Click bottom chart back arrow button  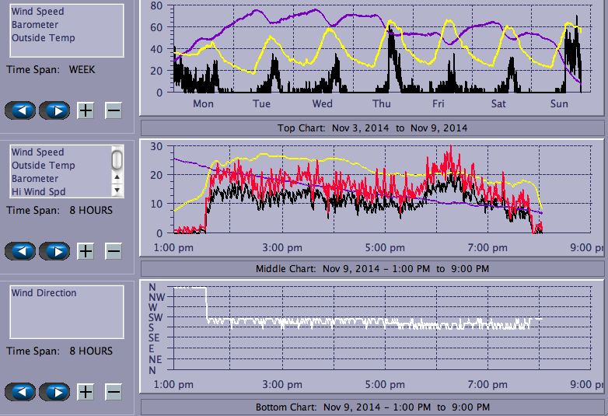pyautogui.click(x=20, y=392)
